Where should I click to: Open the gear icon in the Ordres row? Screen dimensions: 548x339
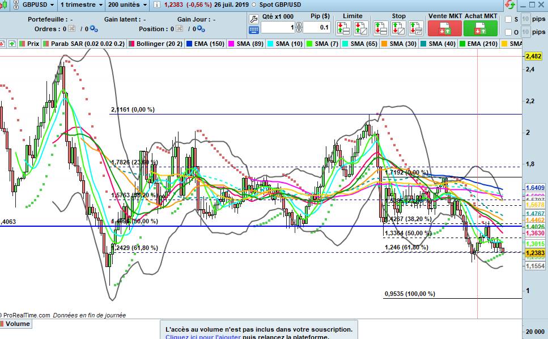pyautogui.click(x=94, y=29)
